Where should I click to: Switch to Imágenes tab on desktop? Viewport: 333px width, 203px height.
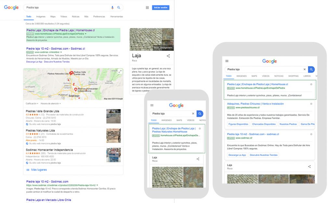click(41, 17)
